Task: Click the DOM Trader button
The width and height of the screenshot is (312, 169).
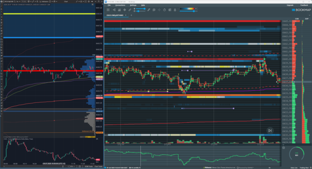Action: tap(89, 166)
